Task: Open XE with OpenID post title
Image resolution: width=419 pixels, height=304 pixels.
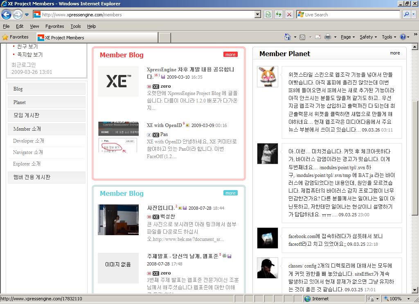Action: pos(164,125)
